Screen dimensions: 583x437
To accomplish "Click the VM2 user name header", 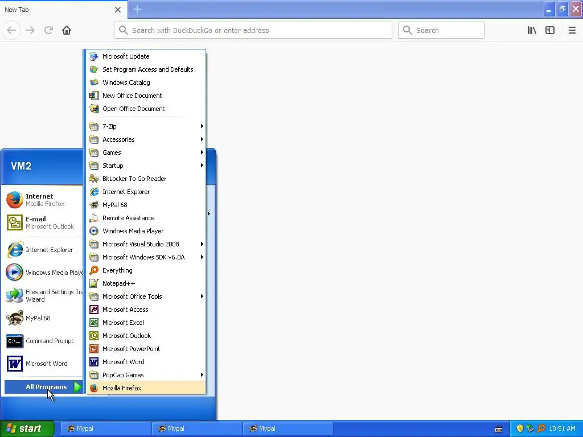I will coord(21,166).
